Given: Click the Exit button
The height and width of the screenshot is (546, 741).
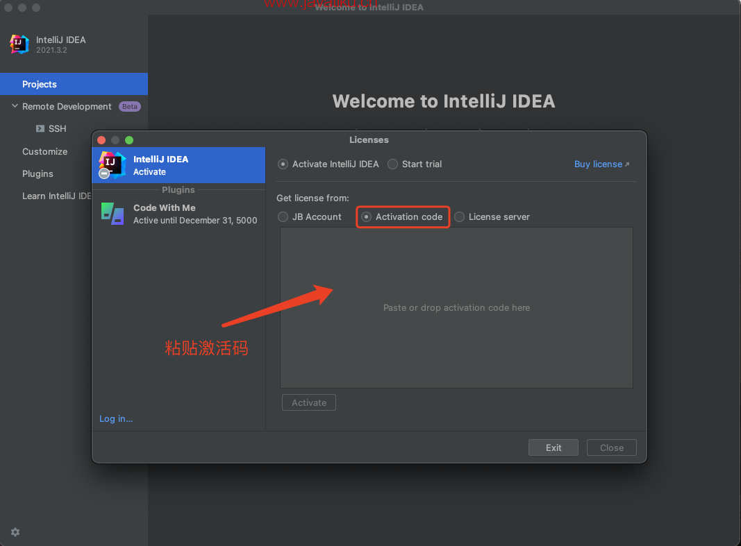Looking at the screenshot, I should pos(553,447).
